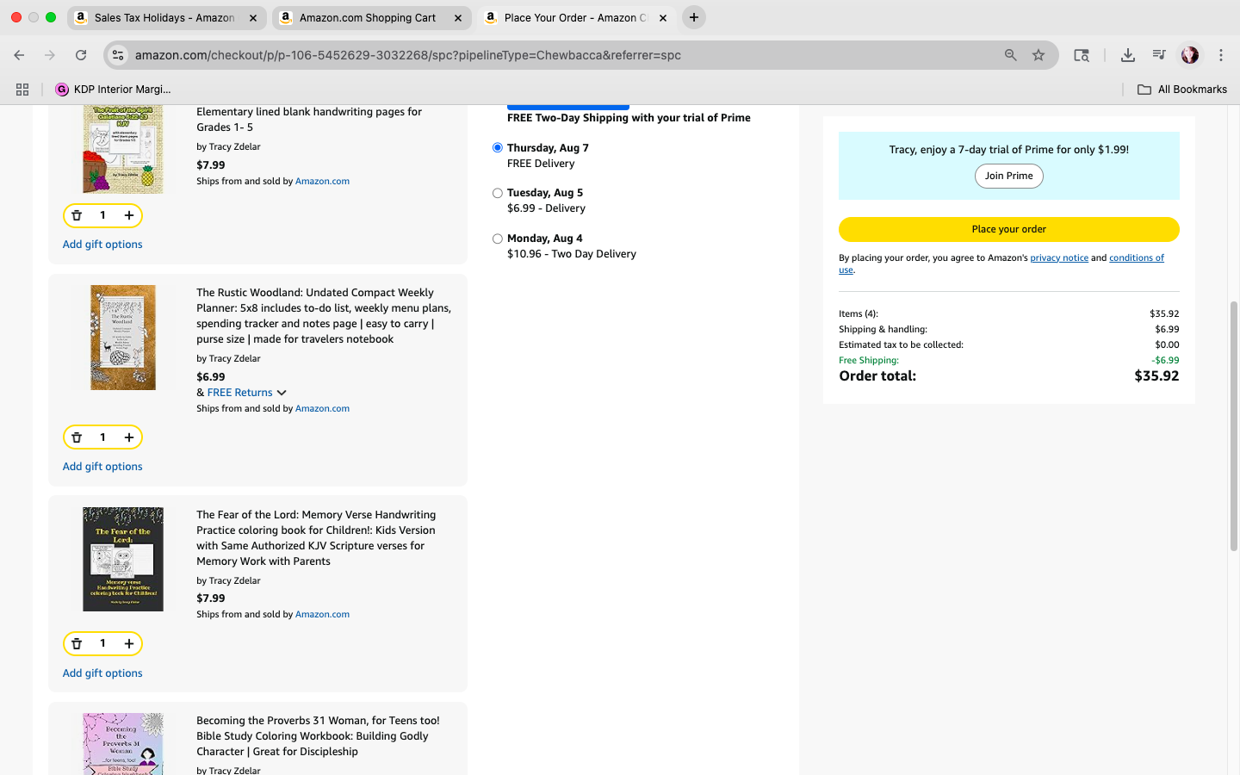This screenshot has height=775, width=1240.
Task: Select Thursday, Aug 7 free delivery option
Action: (498, 148)
